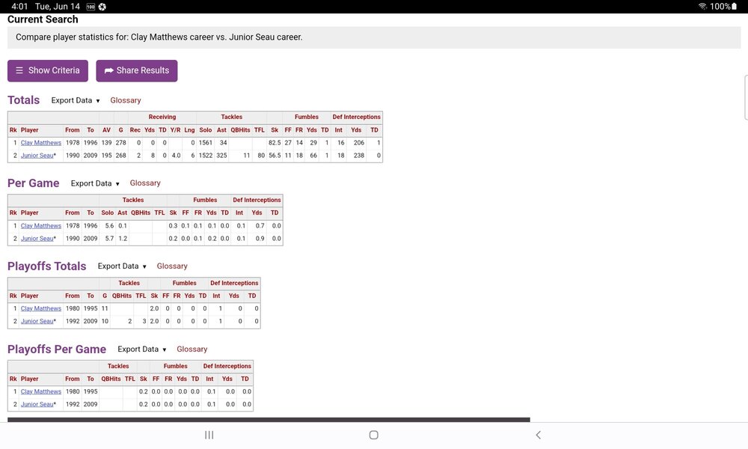This screenshot has height=449, width=748.
Task: Open Junior Seau link in Totals table
Action: click(x=37, y=156)
